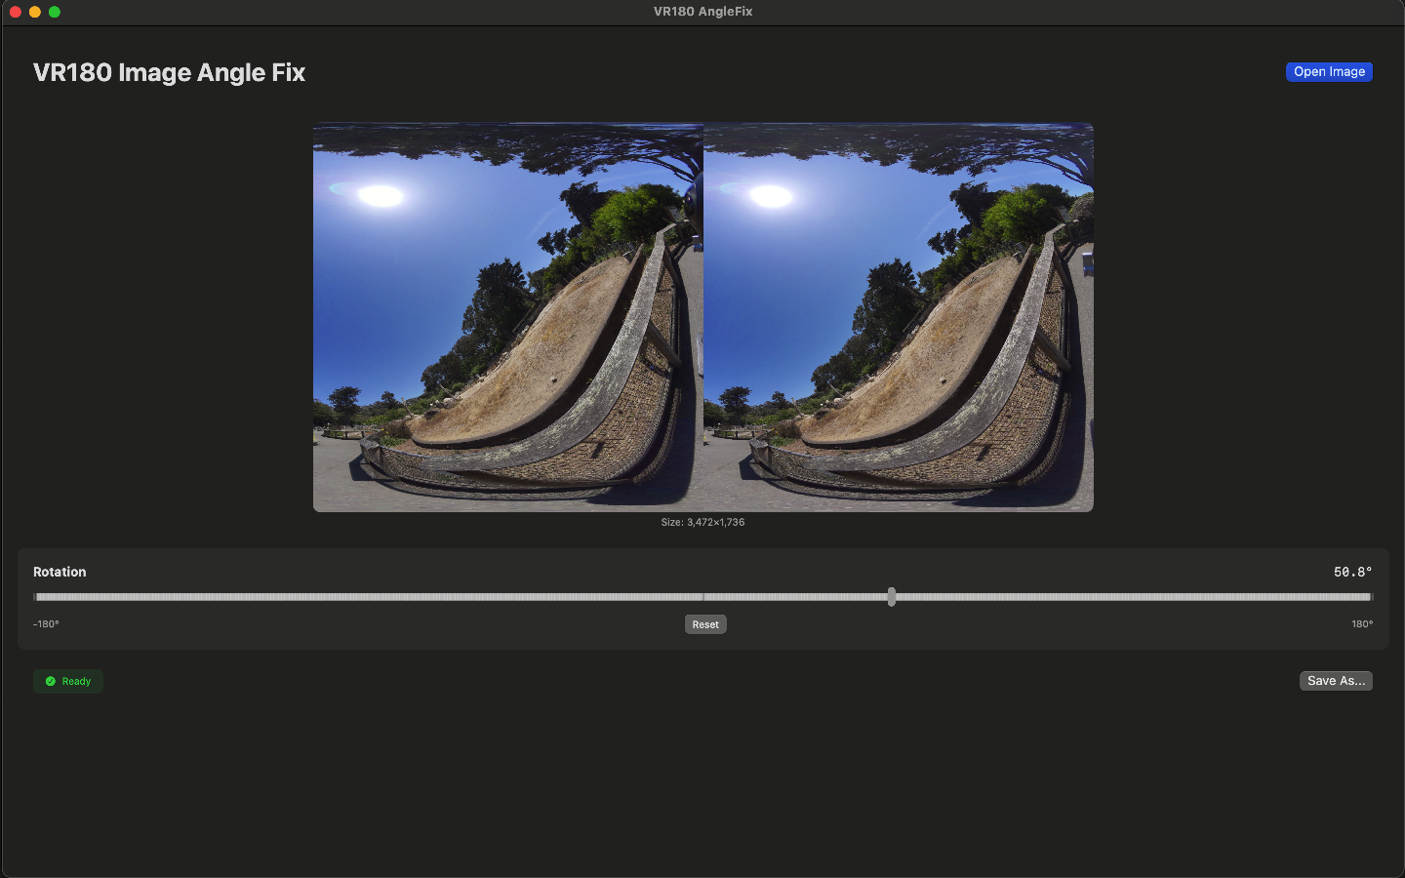Click the -180° label under the slider
Image resolution: width=1405 pixels, height=878 pixels.
45,623
